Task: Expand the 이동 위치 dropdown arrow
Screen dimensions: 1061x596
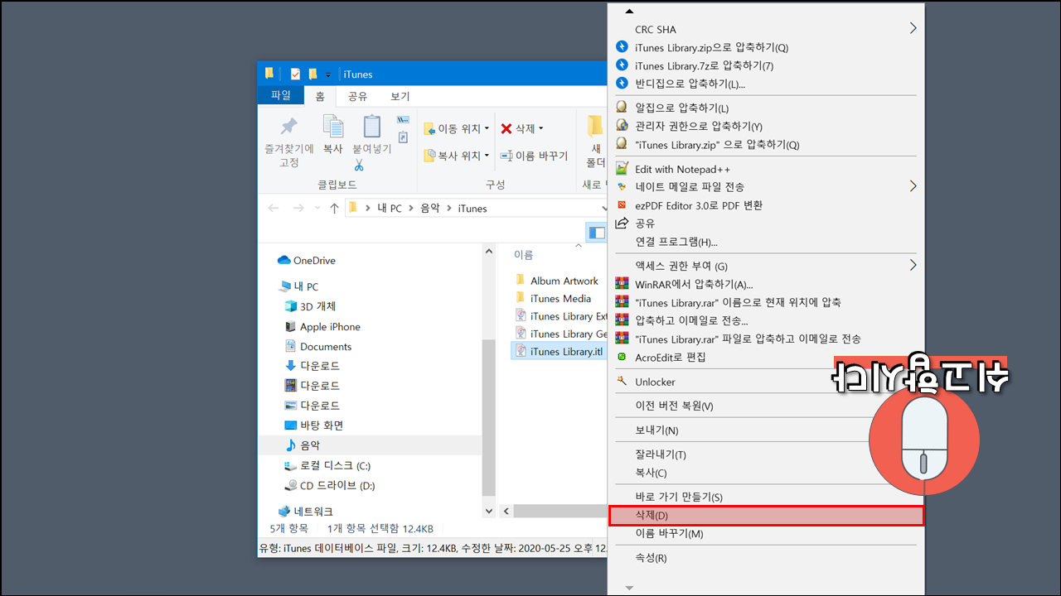Action: tap(487, 128)
